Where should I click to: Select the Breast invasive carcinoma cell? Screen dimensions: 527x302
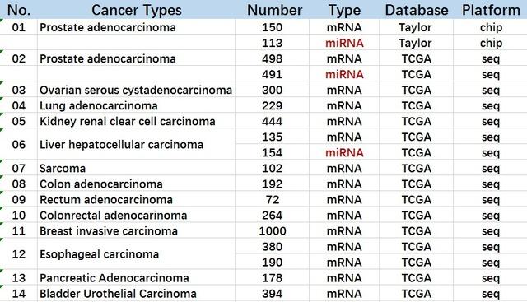pos(136,230)
